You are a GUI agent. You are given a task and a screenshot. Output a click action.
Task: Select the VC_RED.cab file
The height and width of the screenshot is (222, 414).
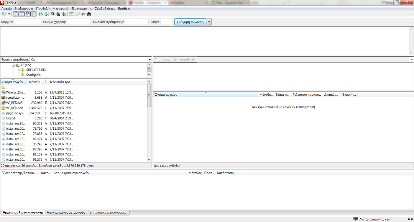point(37,108)
